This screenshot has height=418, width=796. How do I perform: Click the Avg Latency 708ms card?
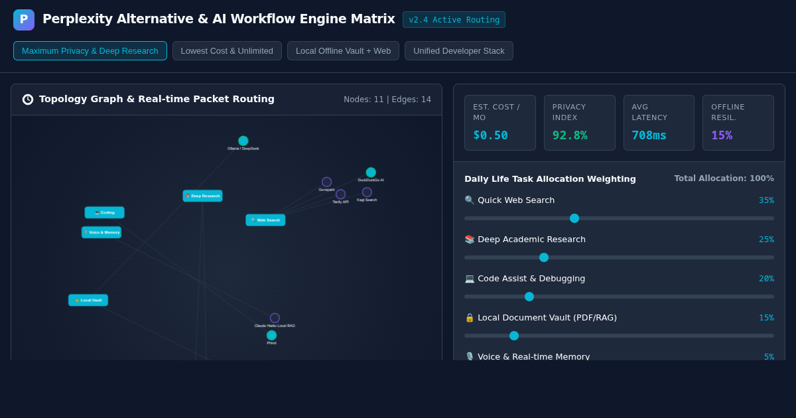[x=659, y=123]
